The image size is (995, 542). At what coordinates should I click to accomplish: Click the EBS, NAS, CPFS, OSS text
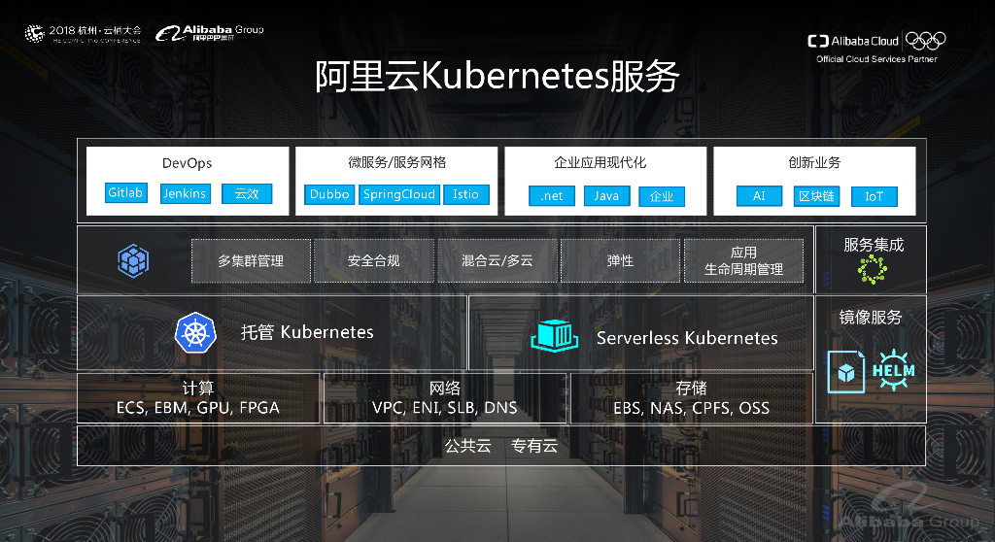click(691, 408)
